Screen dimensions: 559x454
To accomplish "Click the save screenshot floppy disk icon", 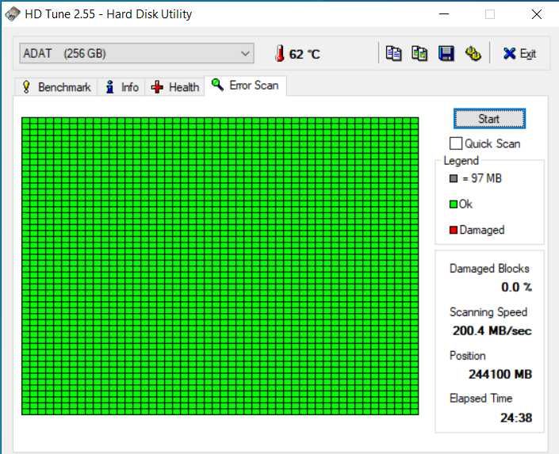I will click(446, 54).
